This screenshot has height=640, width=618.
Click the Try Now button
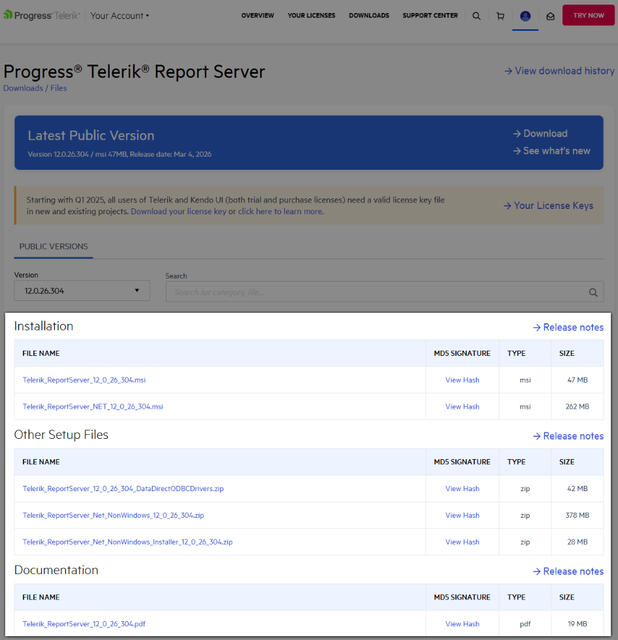[588, 15]
